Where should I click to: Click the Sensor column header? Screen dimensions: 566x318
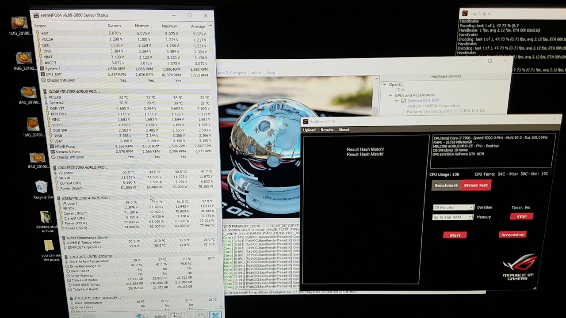pos(40,26)
